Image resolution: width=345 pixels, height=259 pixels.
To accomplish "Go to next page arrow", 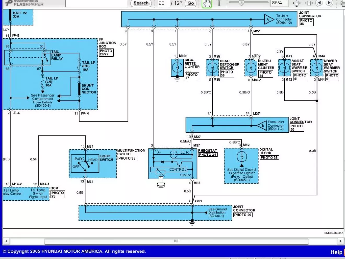I will 329,3.
